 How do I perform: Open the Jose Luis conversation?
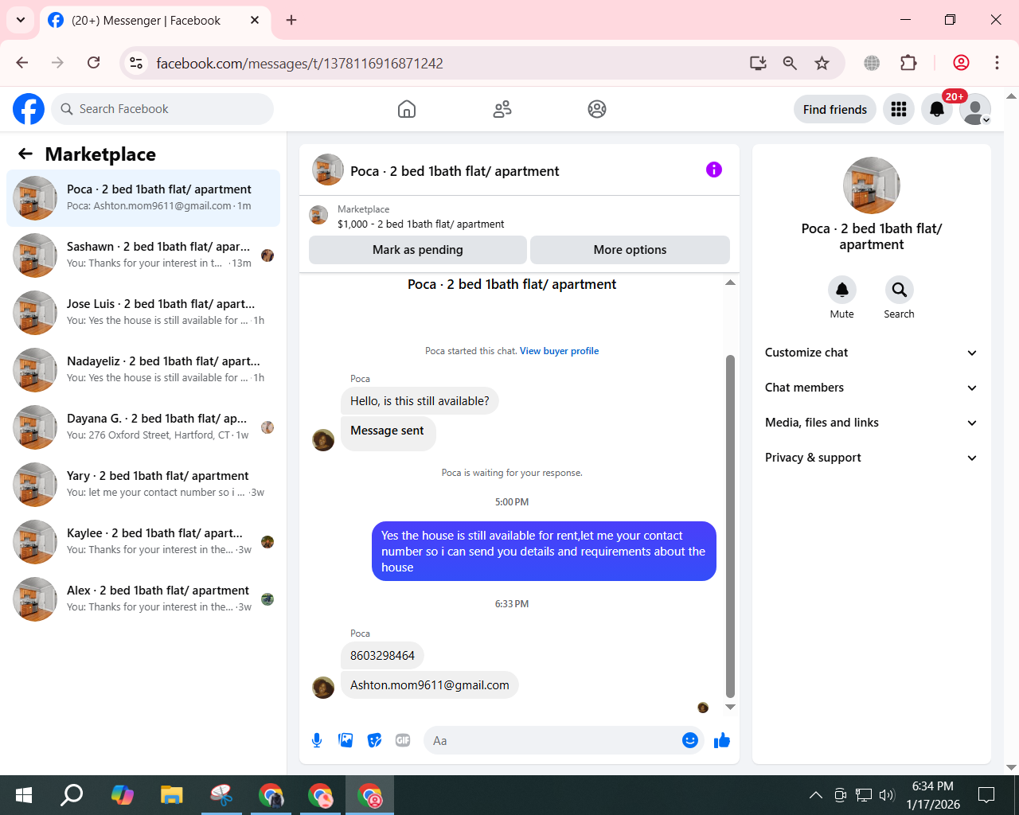tap(143, 313)
